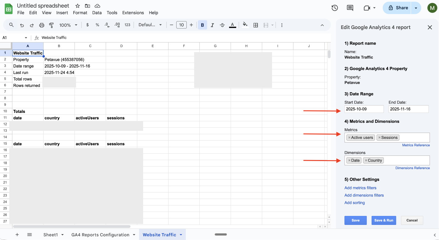Toggle bold formatting

pos(202,25)
